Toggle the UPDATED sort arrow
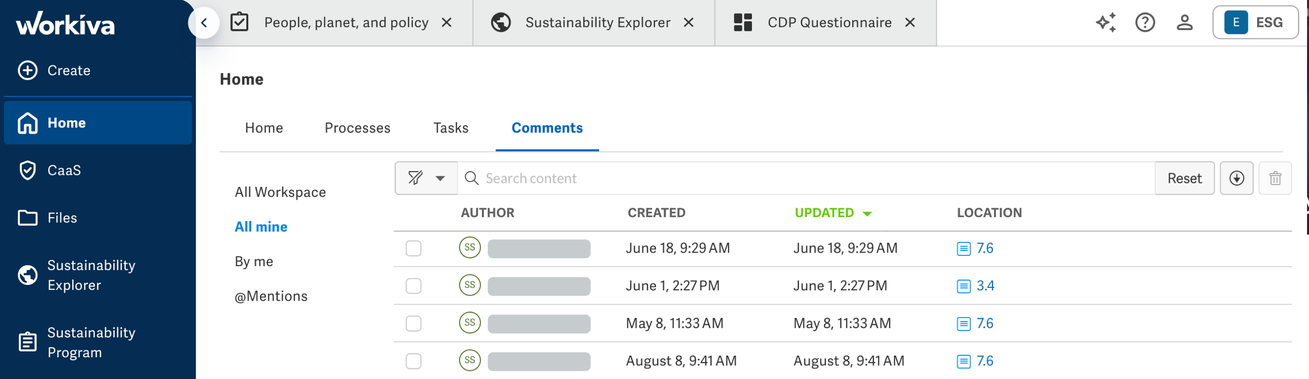1309x379 pixels. (x=867, y=214)
